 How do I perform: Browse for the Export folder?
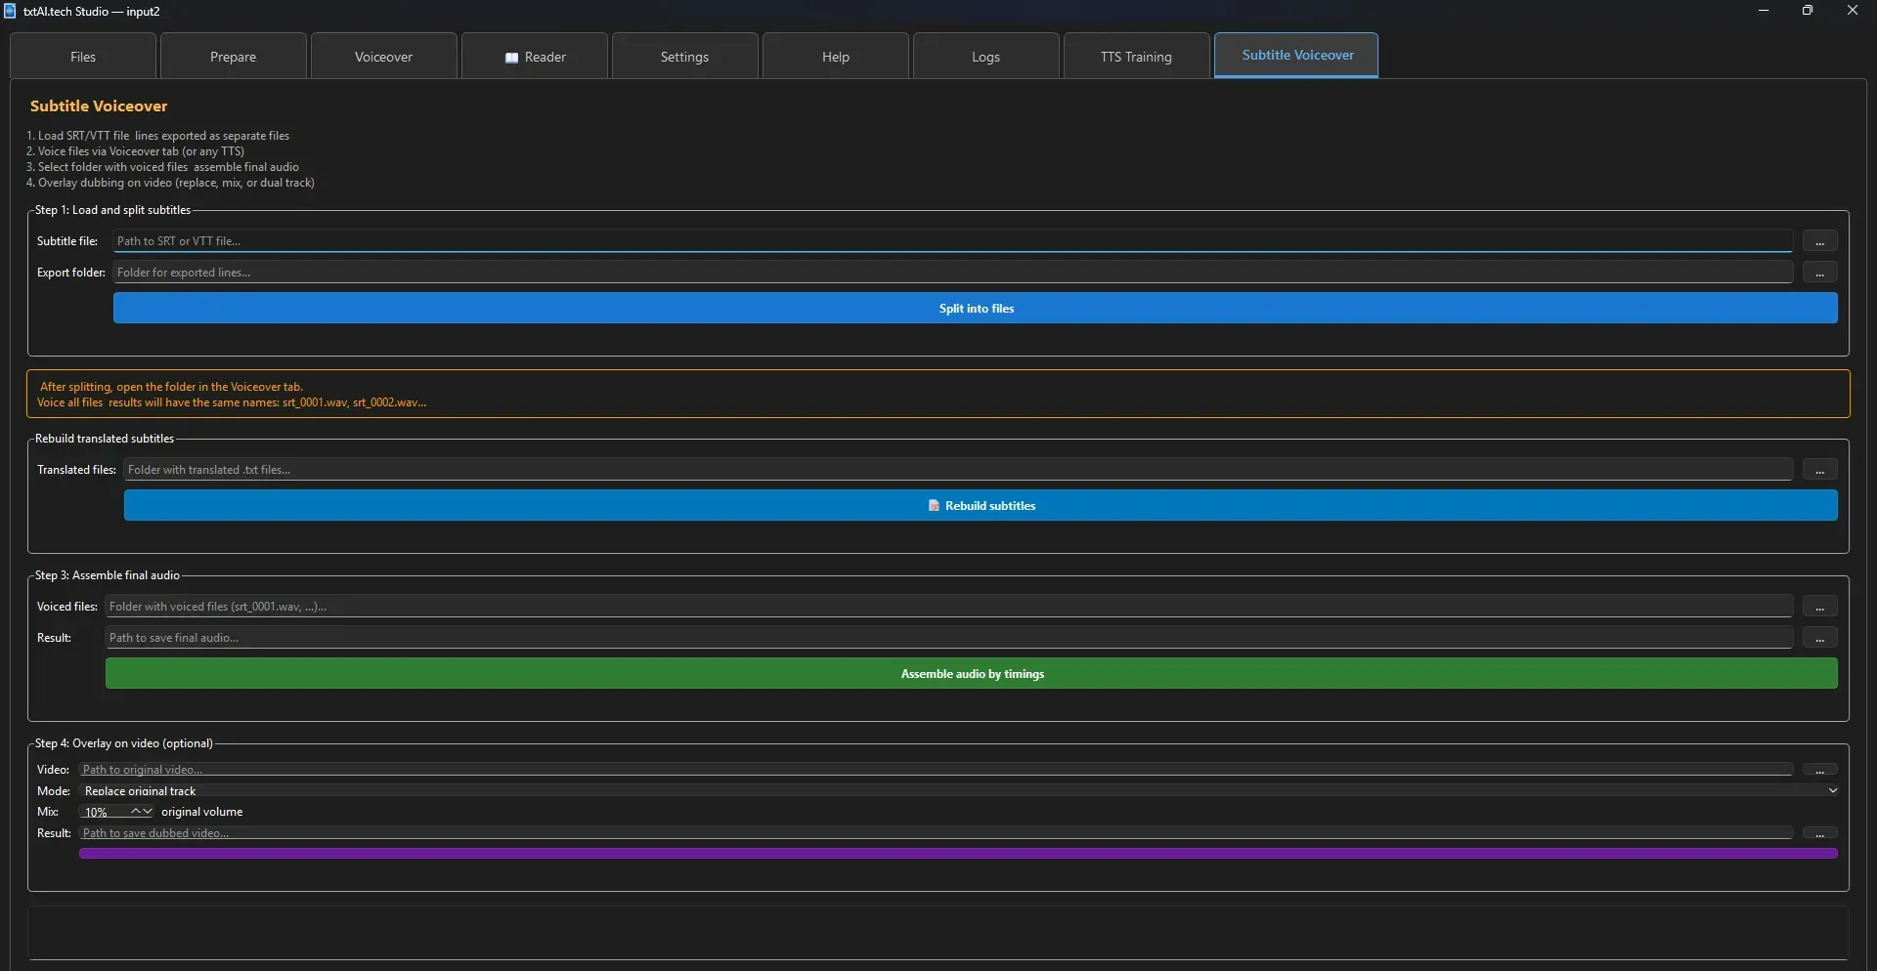[x=1819, y=273]
